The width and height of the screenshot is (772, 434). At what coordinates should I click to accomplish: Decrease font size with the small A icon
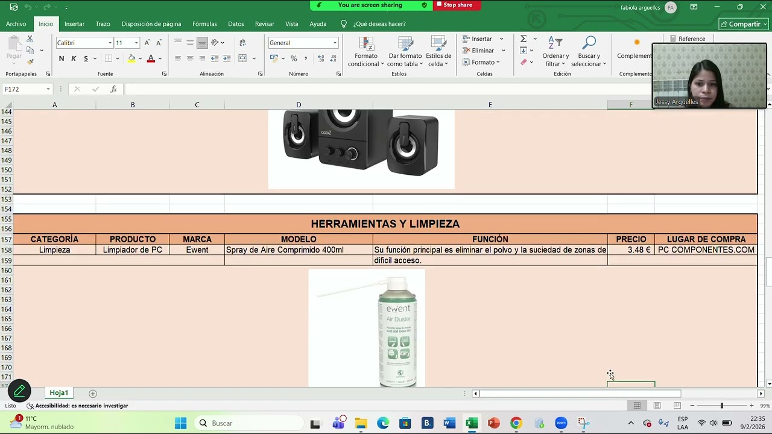pos(159,43)
